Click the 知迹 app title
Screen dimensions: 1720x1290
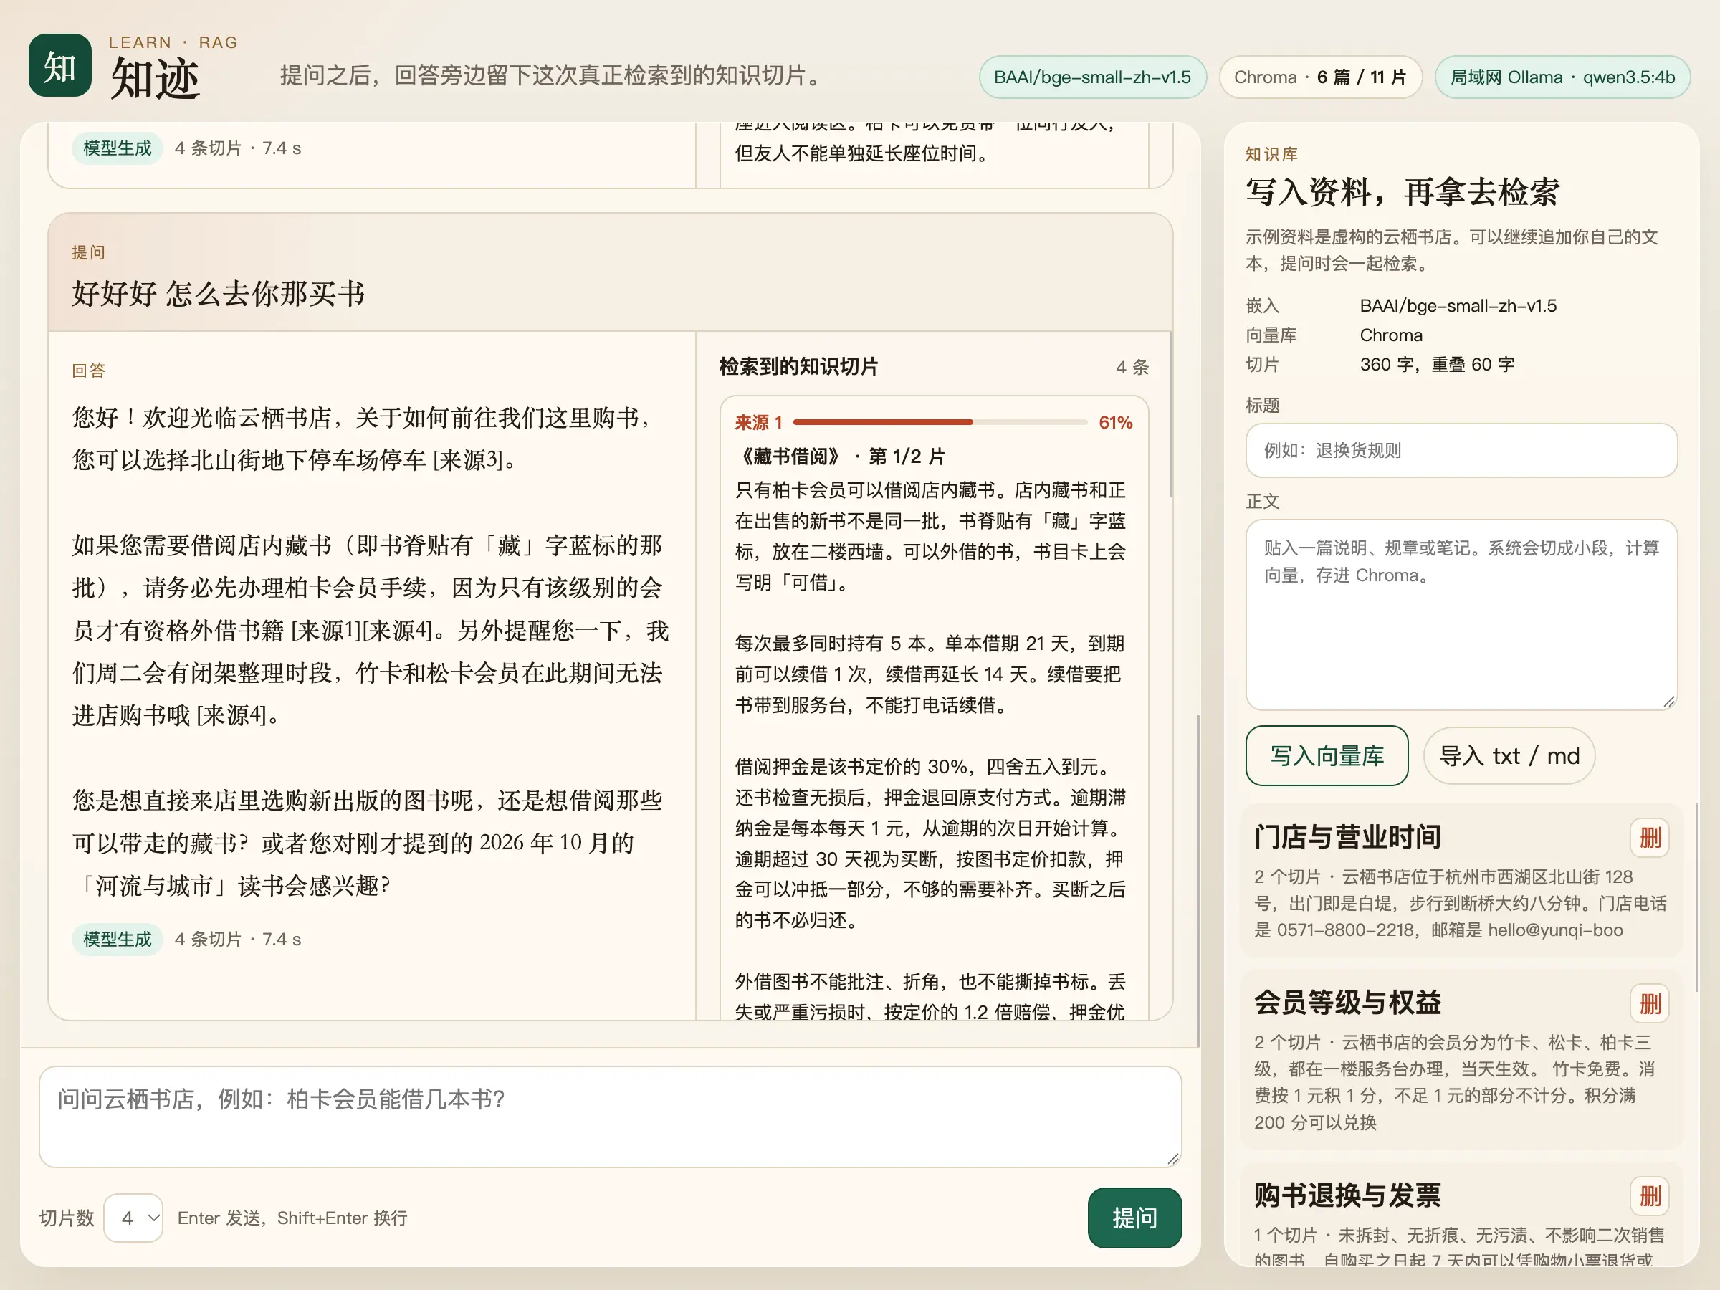coord(155,79)
